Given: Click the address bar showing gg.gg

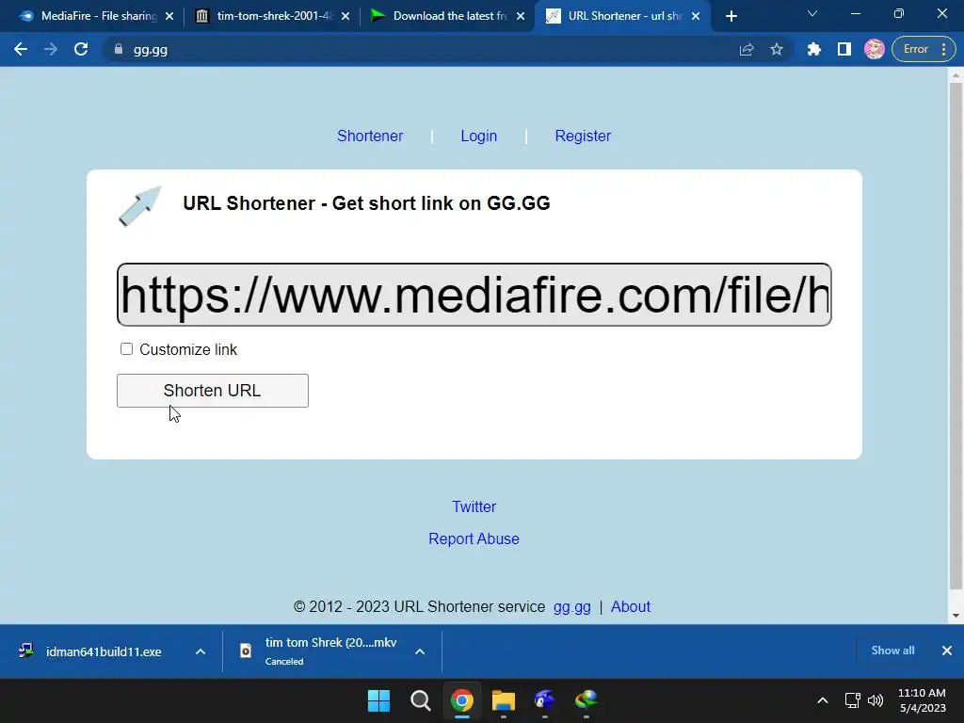Looking at the screenshot, I should coord(425,49).
